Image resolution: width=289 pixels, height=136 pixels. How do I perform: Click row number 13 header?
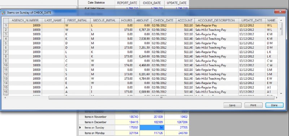(x=6, y=78)
